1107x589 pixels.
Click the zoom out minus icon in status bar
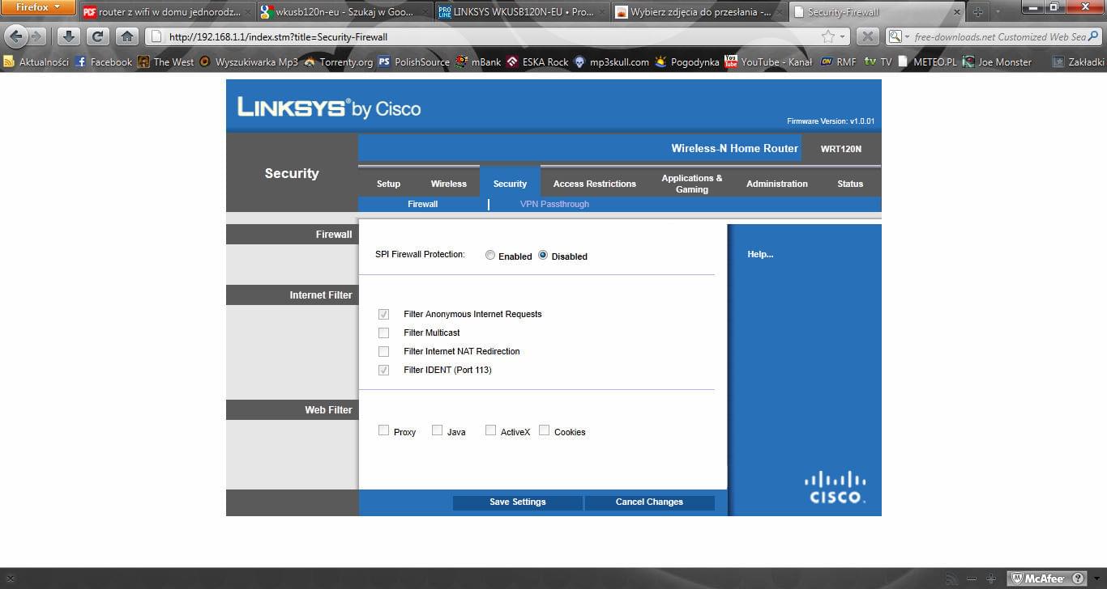972,579
